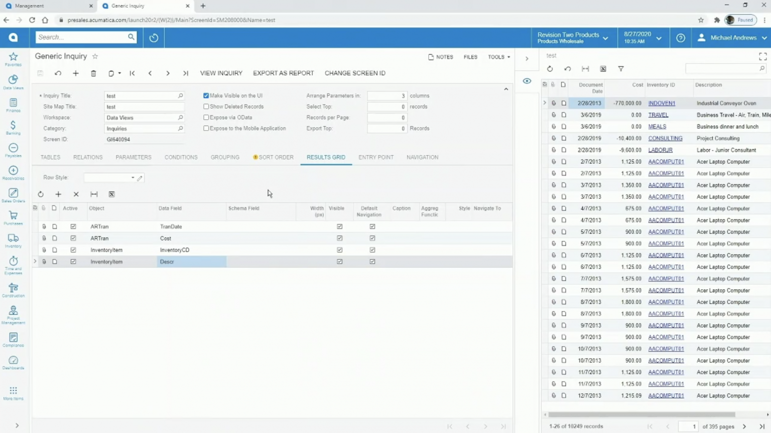Open the Help question mark icon
Image resolution: width=771 pixels, height=433 pixels.
pos(680,37)
